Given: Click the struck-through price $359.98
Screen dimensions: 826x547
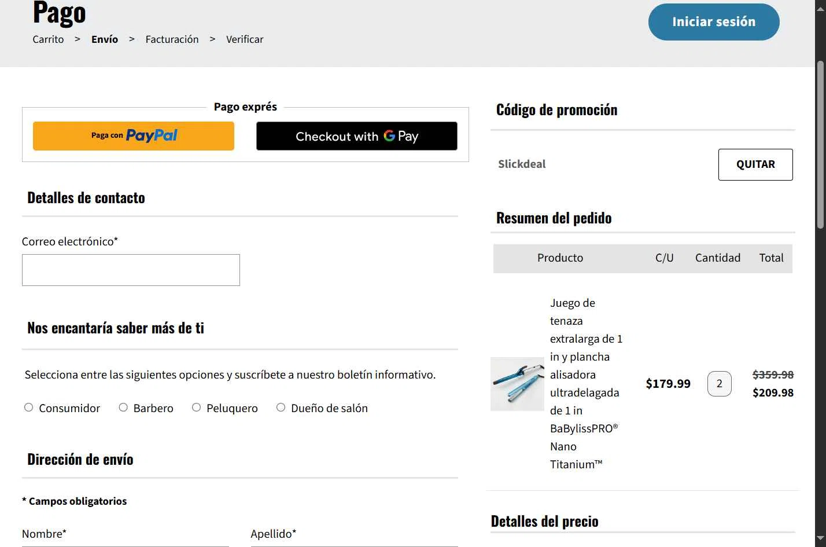Looking at the screenshot, I should (773, 375).
